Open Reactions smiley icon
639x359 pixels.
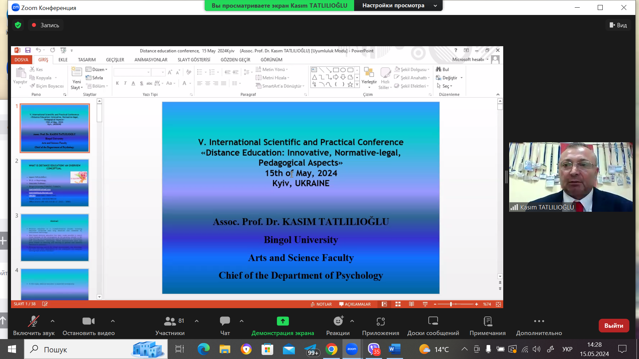pos(338,321)
